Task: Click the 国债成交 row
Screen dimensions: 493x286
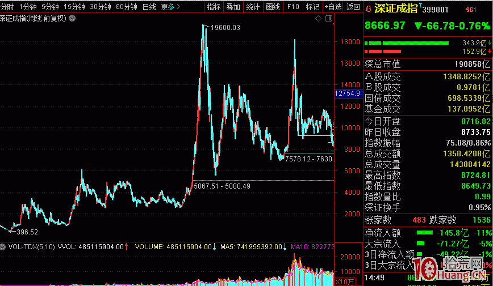Action: click(428, 98)
